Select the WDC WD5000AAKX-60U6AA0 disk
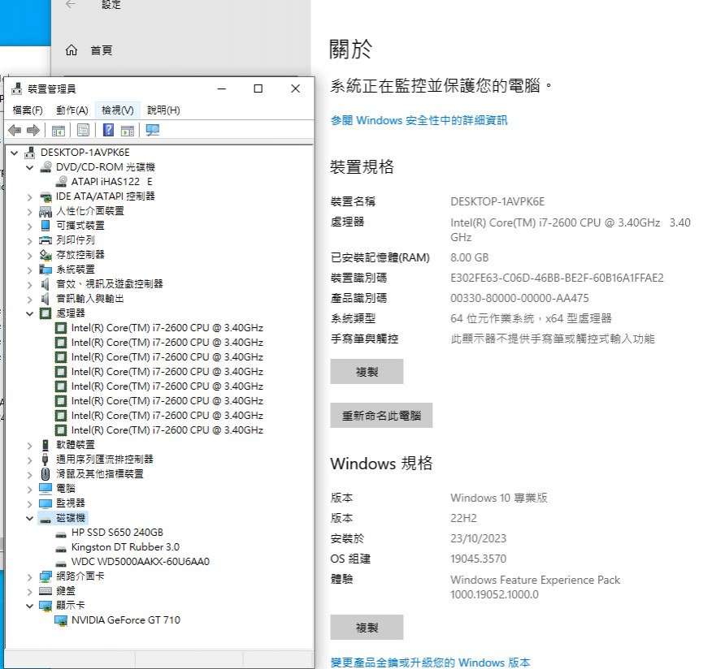 (x=140, y=562)
